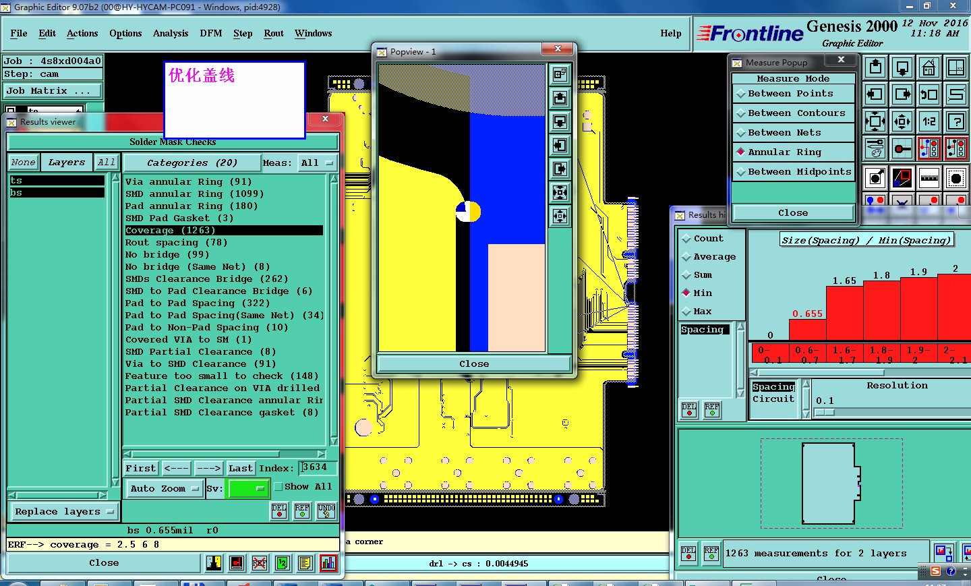971x586 pixels.
Task: Select Max statistic option
Action: pyautogui.click(x=697, y=312)
